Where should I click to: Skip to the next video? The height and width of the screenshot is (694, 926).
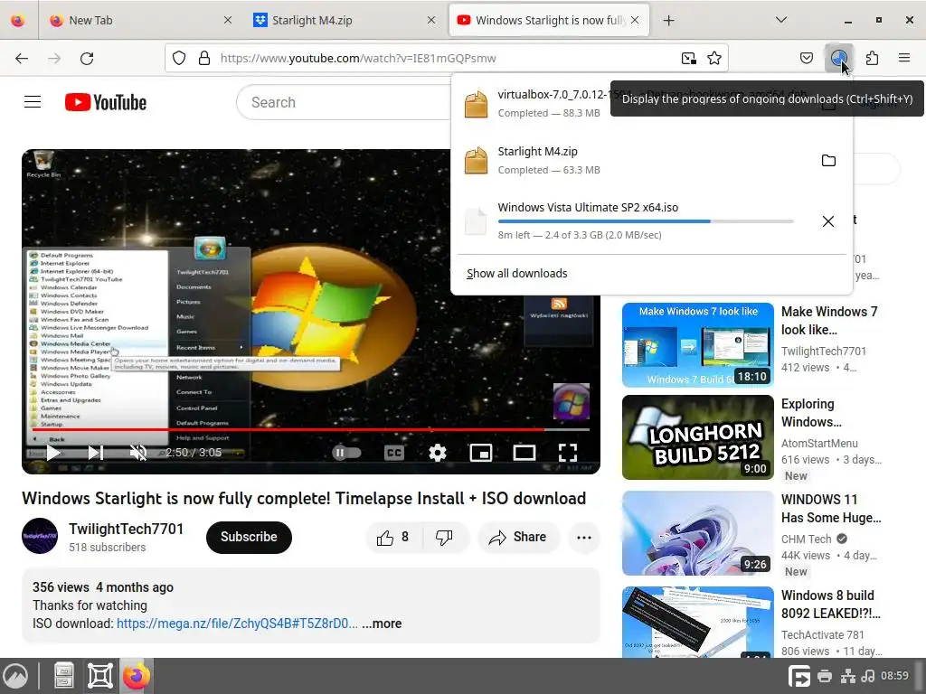95,453
